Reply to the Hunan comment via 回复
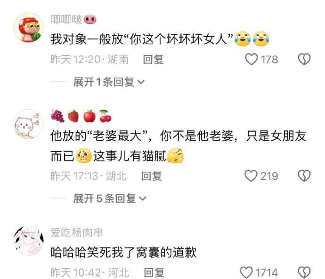325x279 pixels. [154, 59]
